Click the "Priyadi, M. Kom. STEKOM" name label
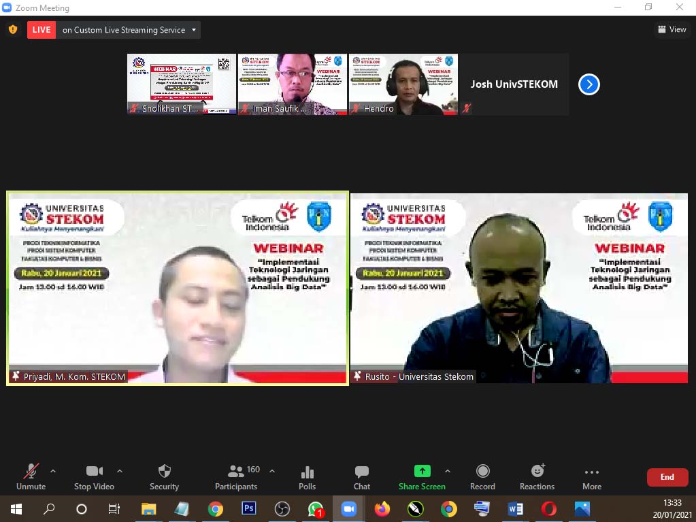The width and height of the screenshot is (696, 522). coord(74,376)
